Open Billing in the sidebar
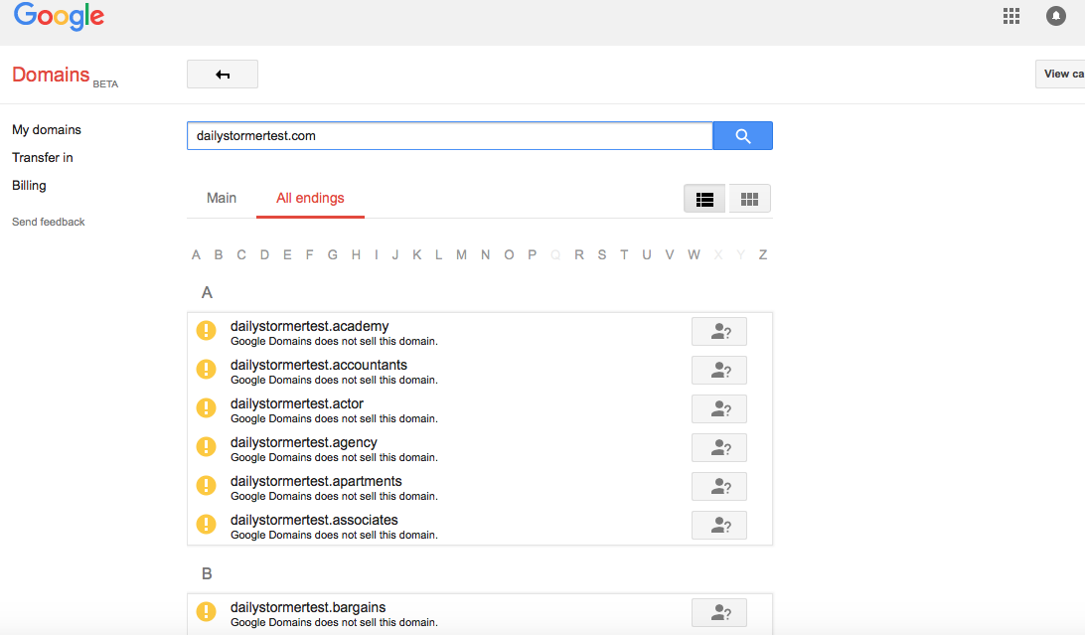 coord(29,186)
